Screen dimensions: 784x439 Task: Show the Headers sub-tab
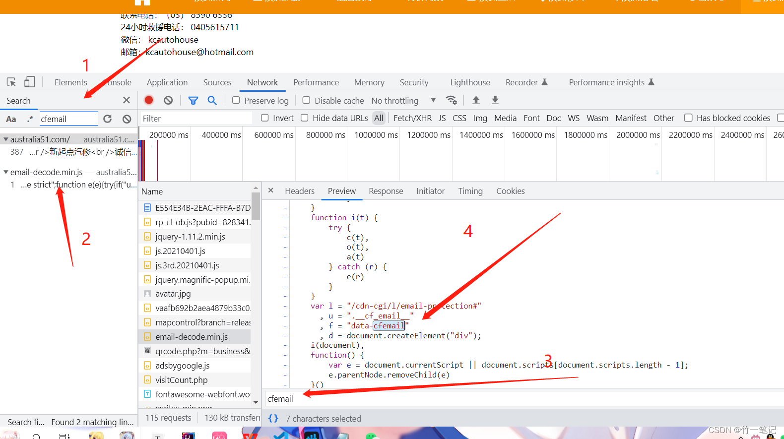click(300, 191)
